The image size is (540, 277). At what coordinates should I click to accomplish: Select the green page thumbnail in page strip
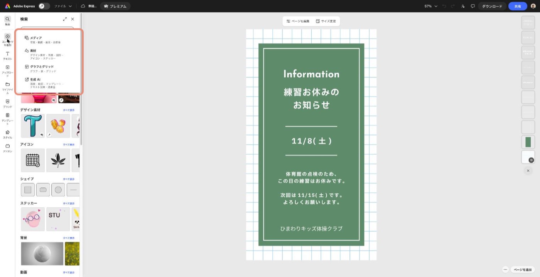(x=528, y=142)
